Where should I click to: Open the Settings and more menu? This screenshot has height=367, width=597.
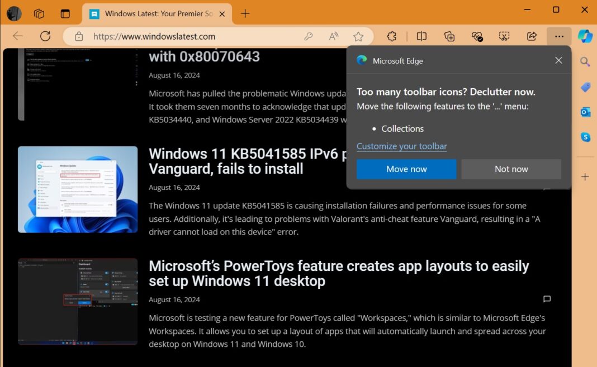pyautogui.click(x=559, y=36)
